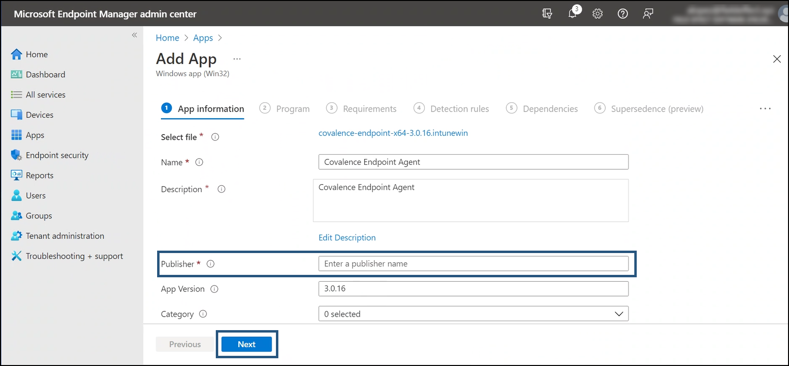789x366 pixels.
Task: Select the App information step tab
Action: coord(203,109)
